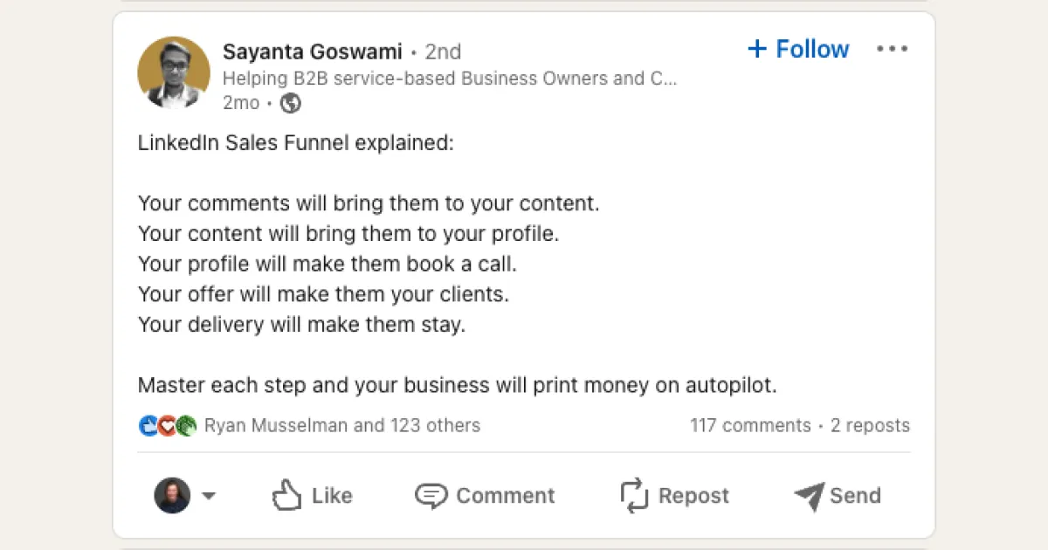Click your own avatar near the comment bar
The image size is (1048, 550).
pos(173,495)
